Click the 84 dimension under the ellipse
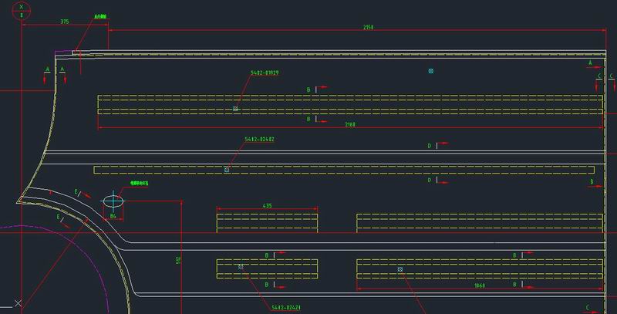Viewport: 617px width, 314px height. [x=113, y=217]
